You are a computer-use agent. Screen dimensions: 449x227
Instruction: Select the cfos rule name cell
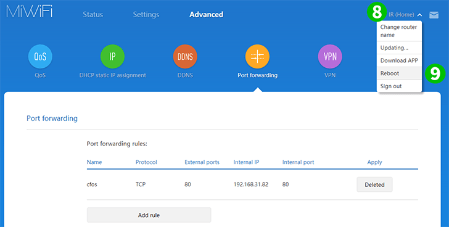click(92, 184)
